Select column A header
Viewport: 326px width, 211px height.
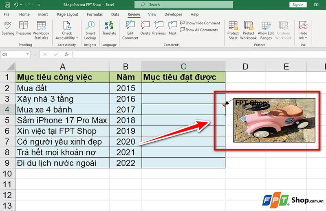(63, 66)
